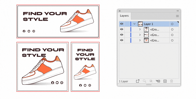Viewport: 196px width, 99px height.
Task: Click target circle of the bottom group row
Action: tap(172, 40)
